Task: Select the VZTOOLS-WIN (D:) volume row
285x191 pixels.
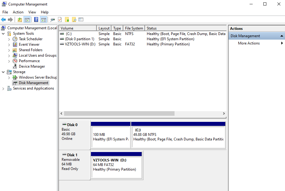Action: tap(143, 44)
